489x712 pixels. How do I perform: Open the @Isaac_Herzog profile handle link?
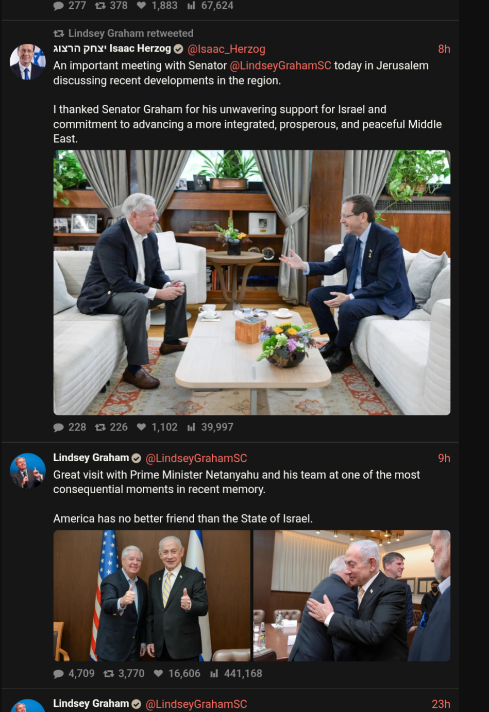[226, 49]
